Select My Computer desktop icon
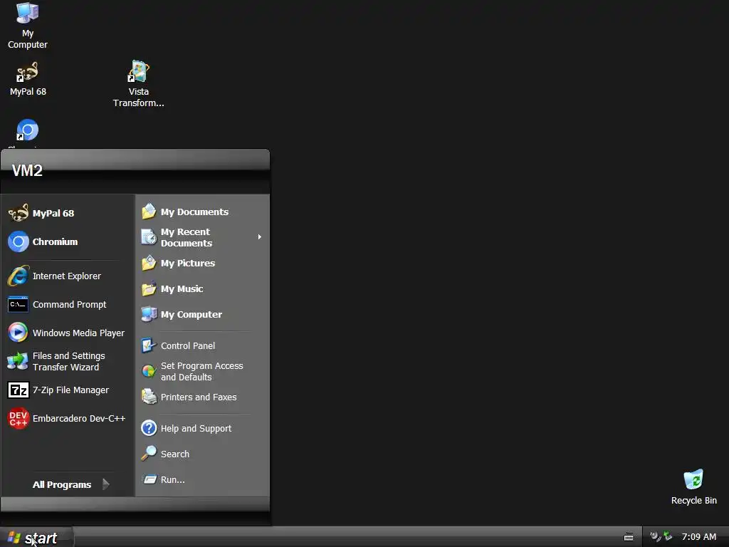 (28, 26)
